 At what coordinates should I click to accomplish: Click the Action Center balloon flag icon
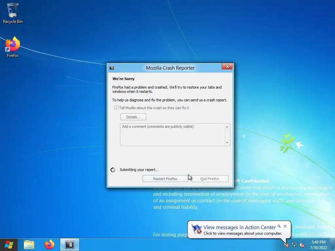pos(196,229)
